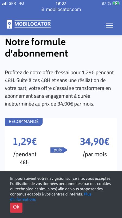
Task: Select the 34,90€ monthly price
Action: 95,142
